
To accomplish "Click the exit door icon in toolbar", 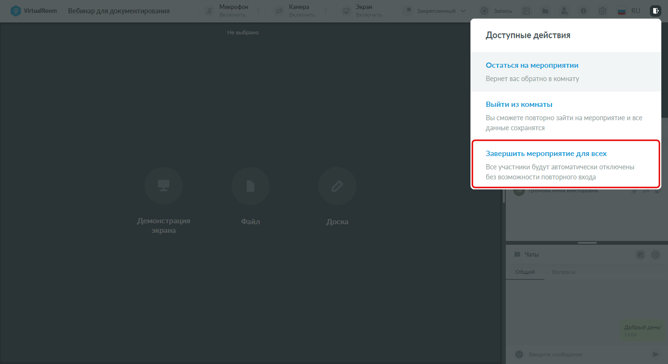I will [656, 11].
